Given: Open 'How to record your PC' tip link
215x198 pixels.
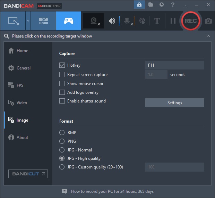Looking at the screenshot, I should point(112,191).
